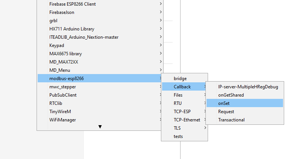Open the FirebaseJson library submenu
The image size is (300, 159).
pos(100,12)
